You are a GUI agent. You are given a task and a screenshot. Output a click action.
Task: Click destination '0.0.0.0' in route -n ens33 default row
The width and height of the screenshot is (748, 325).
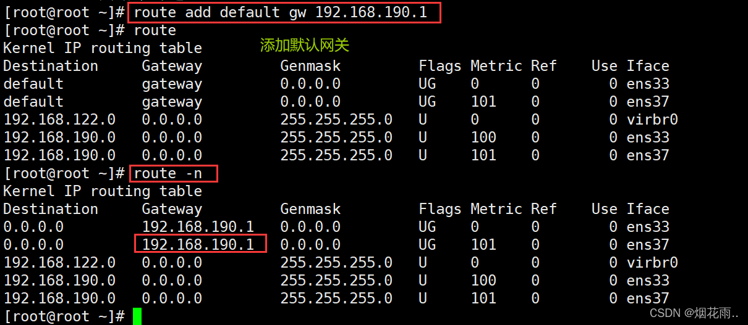point(33,227)
